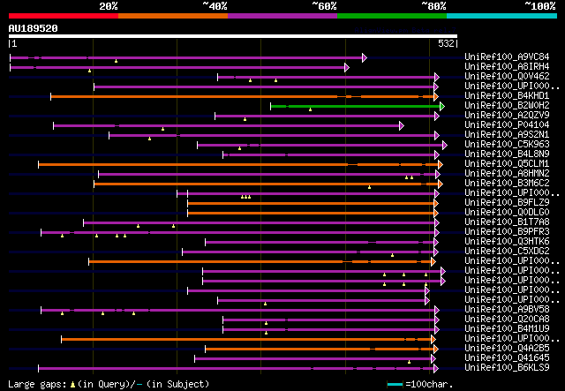Select the UniRef100_B9FLZ9 label
Image resolution: width=565 pixels, height=391 pixels.
507,202
